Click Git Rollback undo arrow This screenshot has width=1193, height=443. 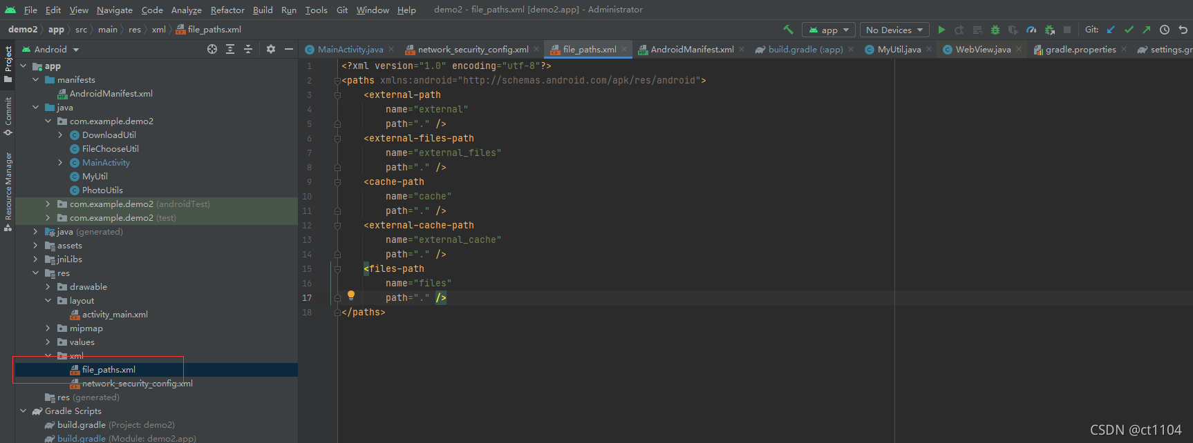coord(1183,30)
